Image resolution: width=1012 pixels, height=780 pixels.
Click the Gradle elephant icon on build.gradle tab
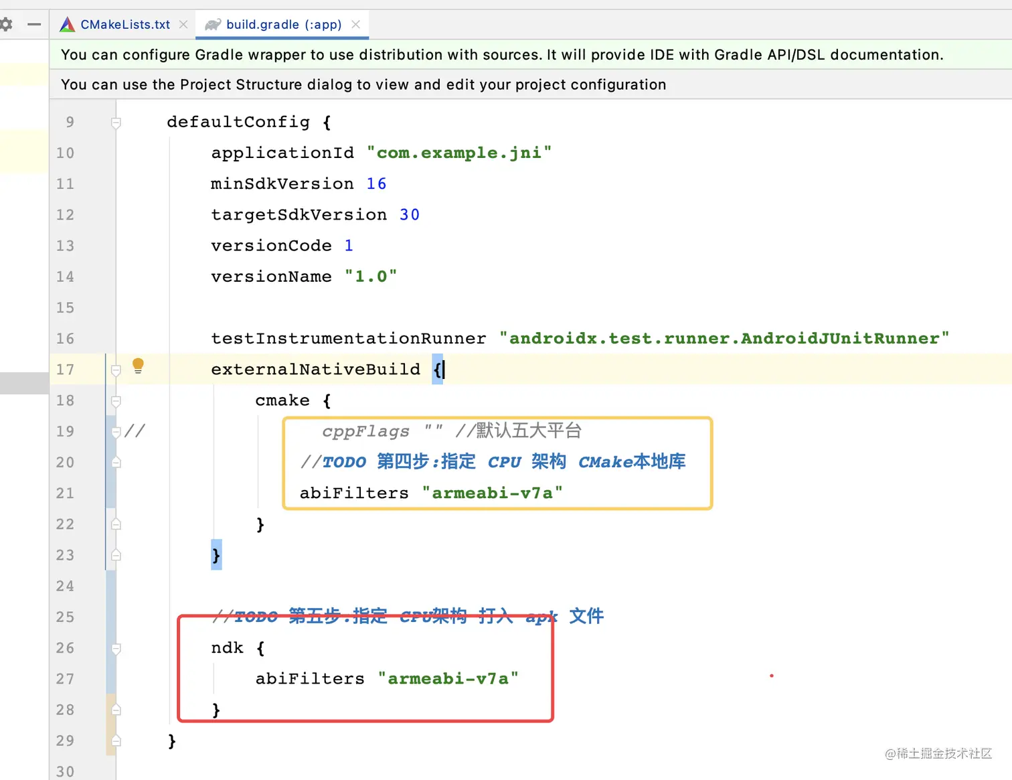[x=213, y=25]
